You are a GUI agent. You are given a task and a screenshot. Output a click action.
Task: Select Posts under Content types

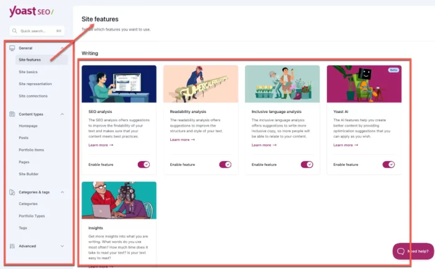tap(24, 138)
